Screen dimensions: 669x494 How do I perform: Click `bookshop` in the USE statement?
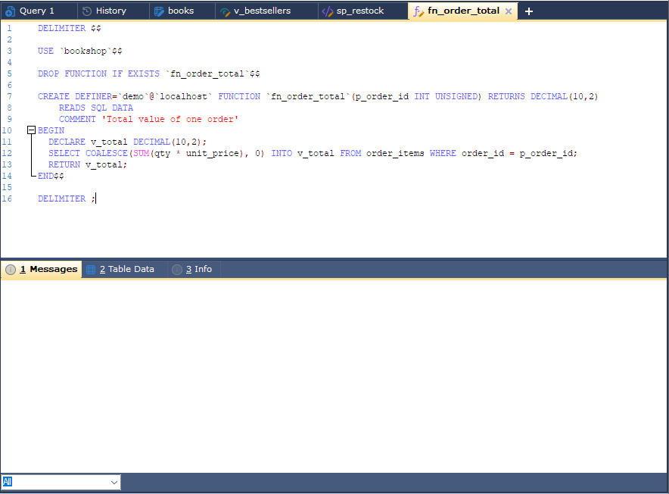86,51
